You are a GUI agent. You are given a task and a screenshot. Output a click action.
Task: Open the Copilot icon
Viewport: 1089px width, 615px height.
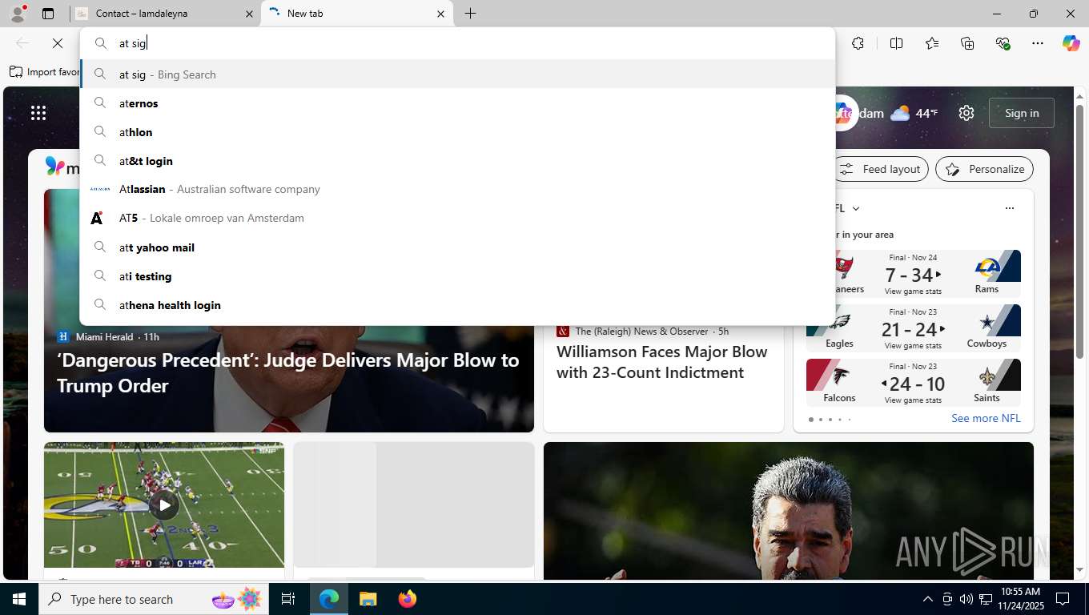1071,43
